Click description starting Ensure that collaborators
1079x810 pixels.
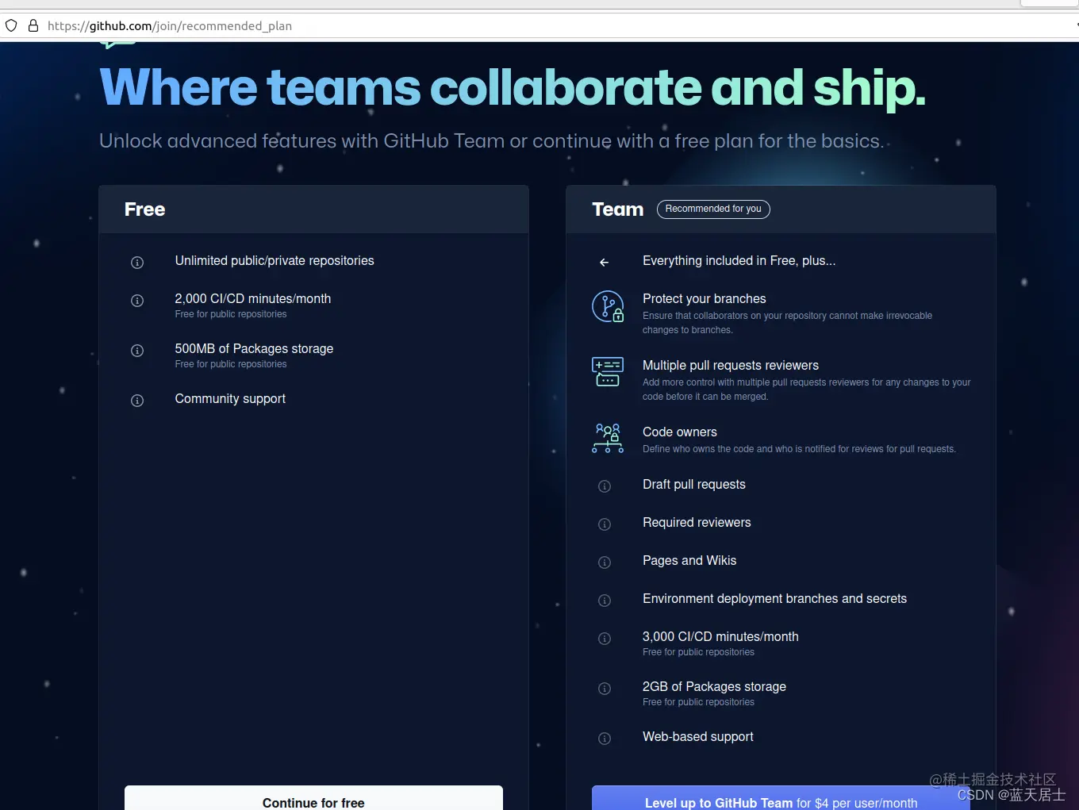(x=787, y=323)
